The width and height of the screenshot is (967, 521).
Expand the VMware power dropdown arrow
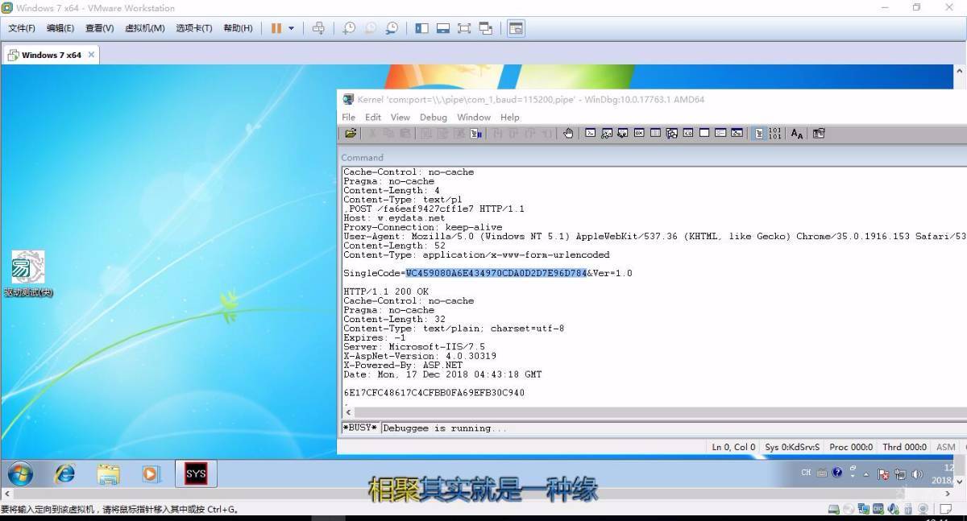(292, 28)
